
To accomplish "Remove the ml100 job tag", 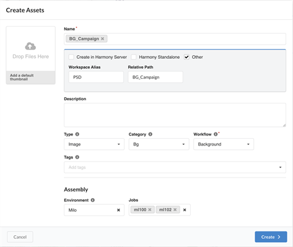I will 150,210.
